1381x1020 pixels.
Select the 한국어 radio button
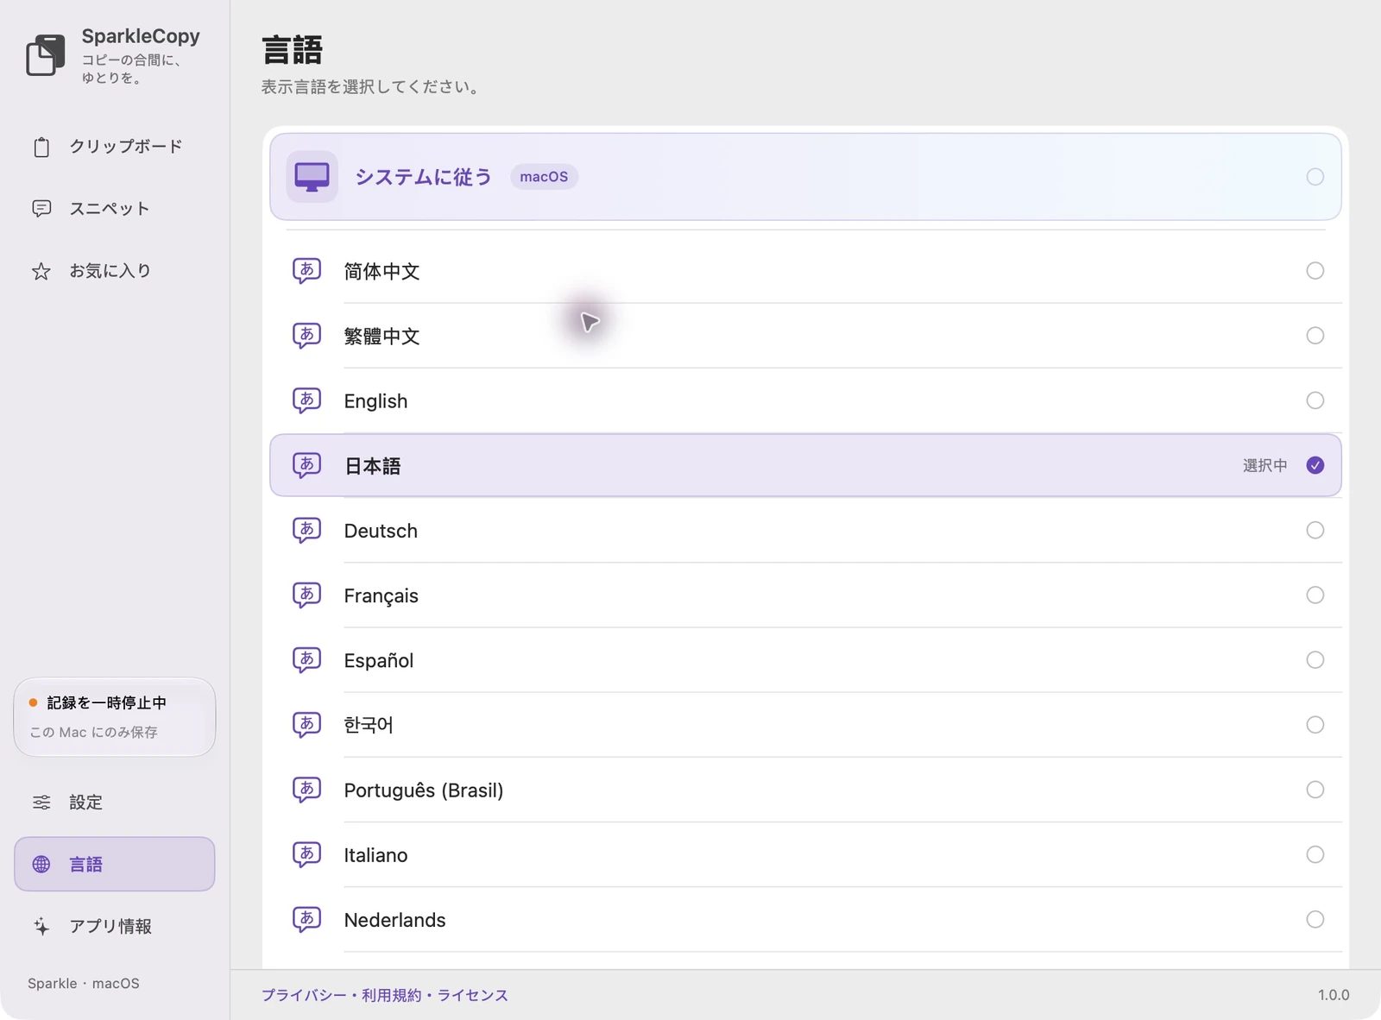pyautogui.click(x=1315, y=725)
